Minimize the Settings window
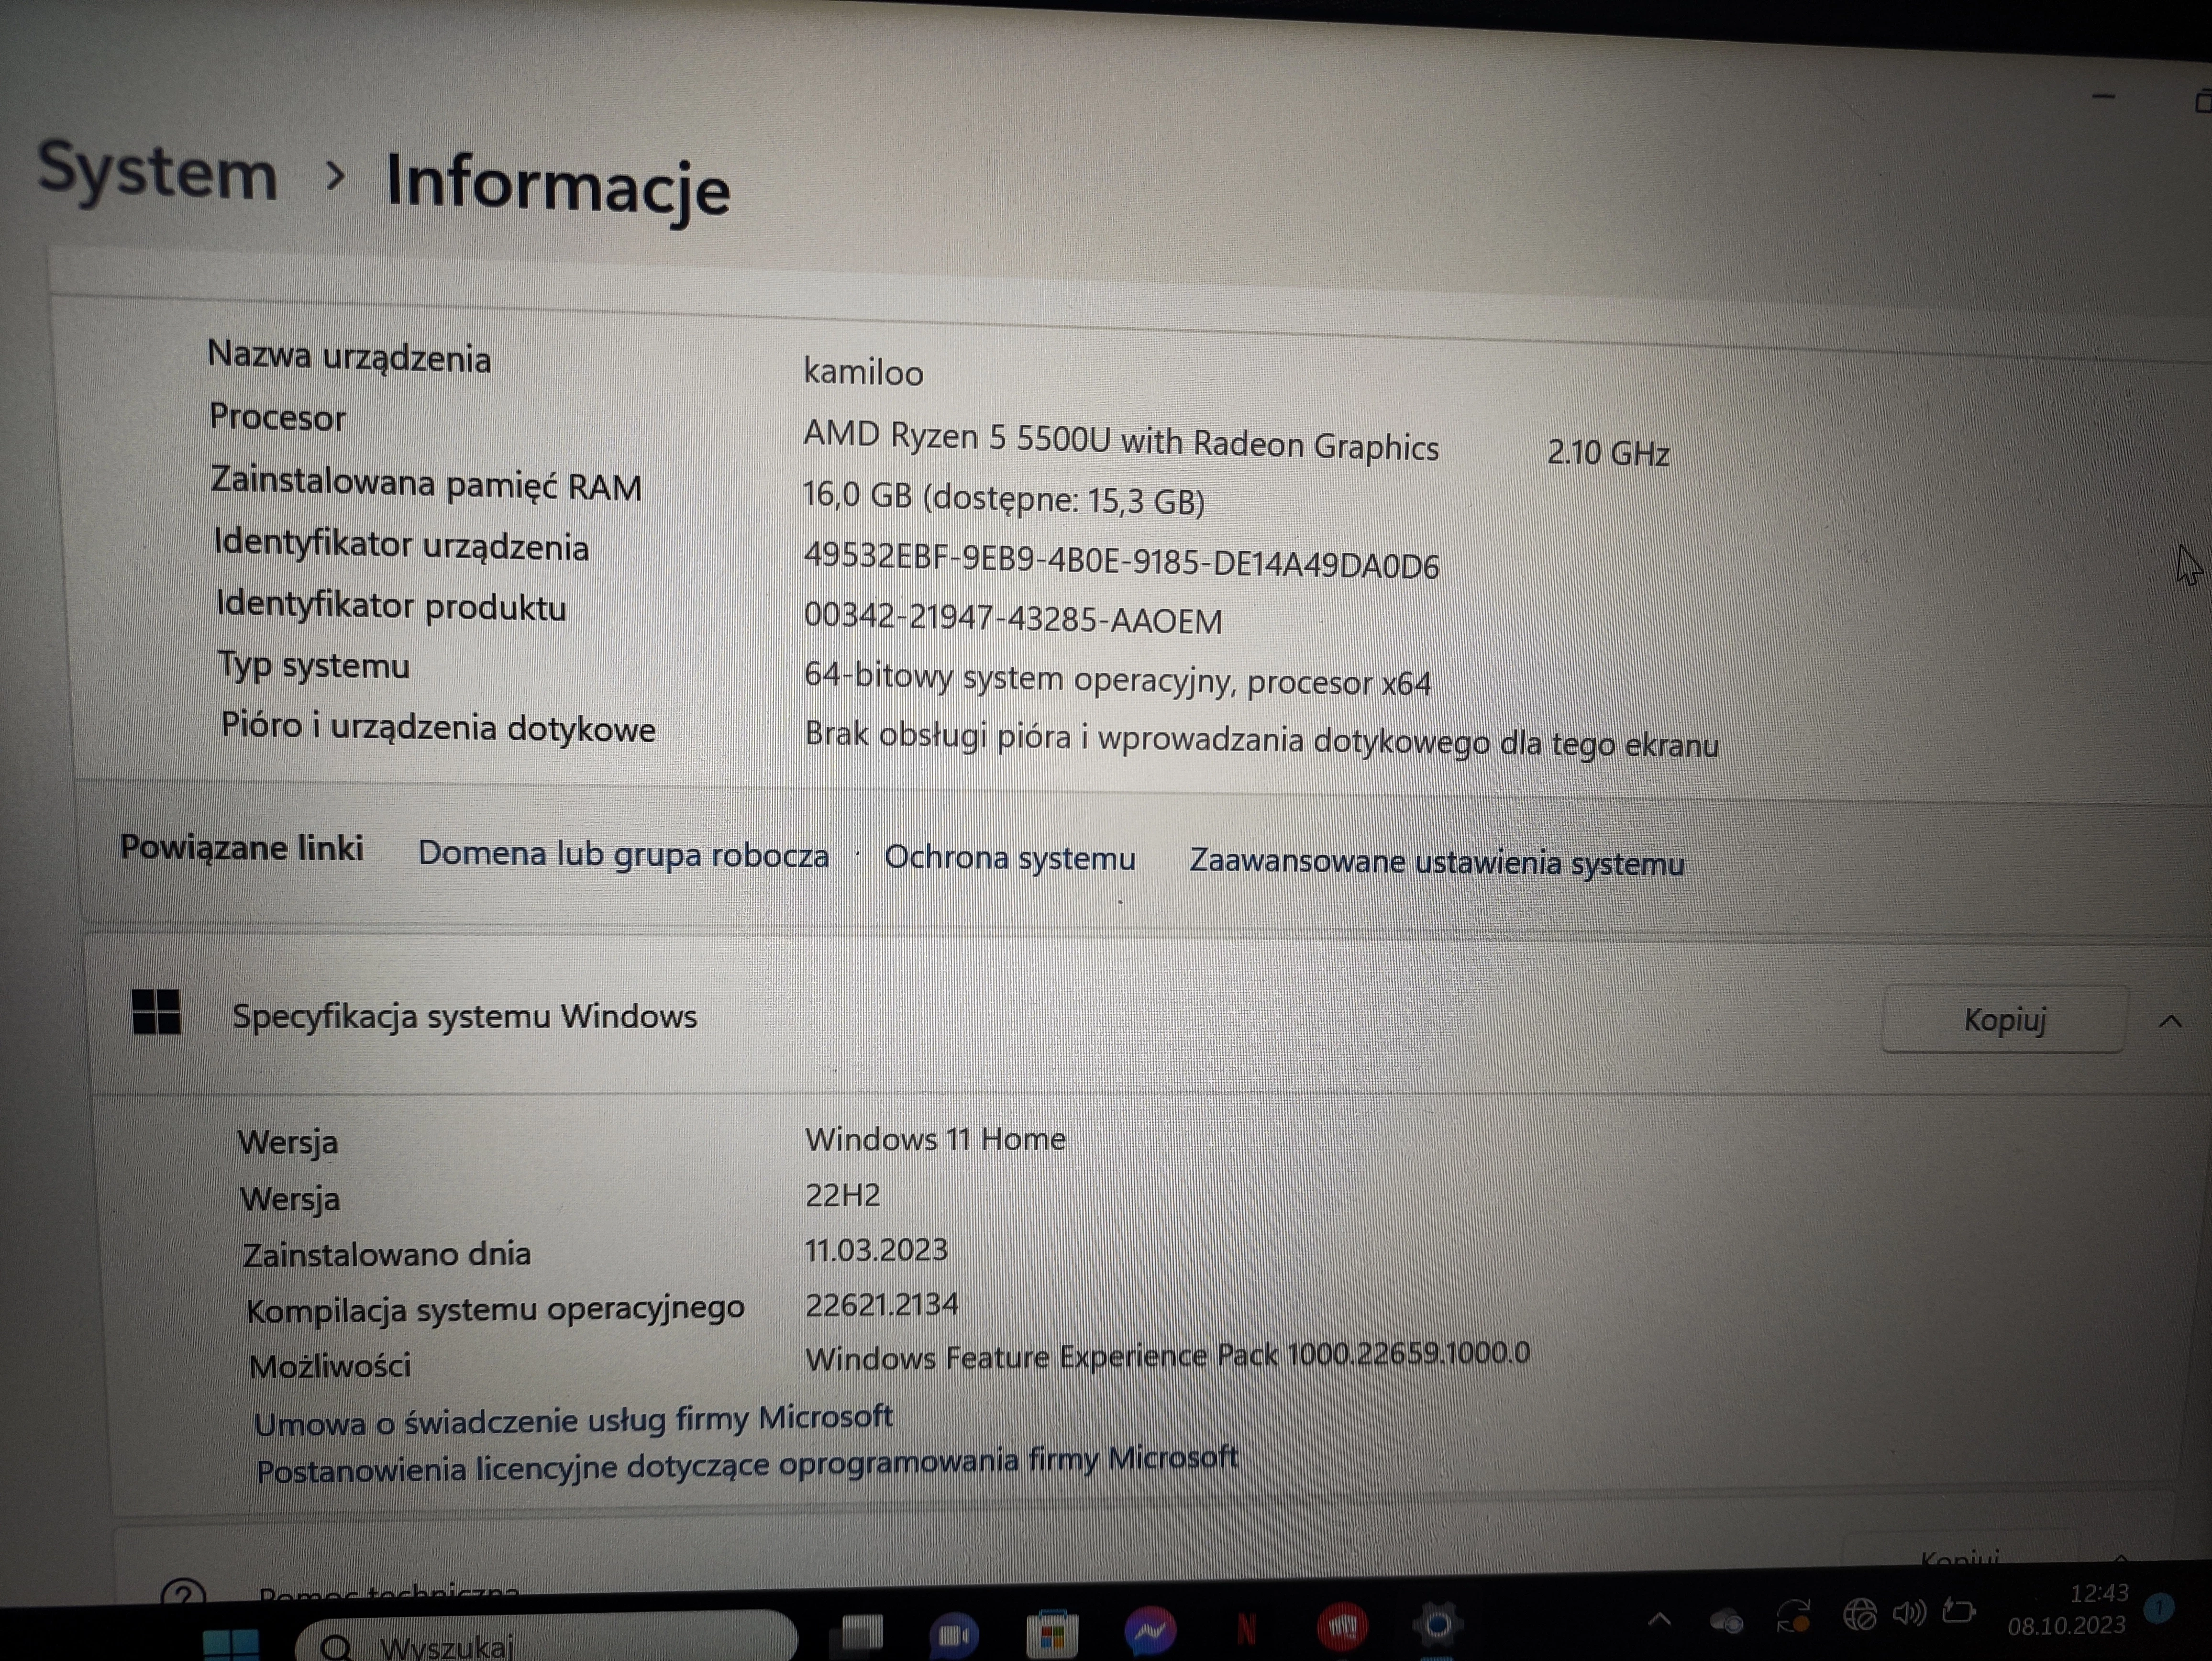 [2104, 97]
